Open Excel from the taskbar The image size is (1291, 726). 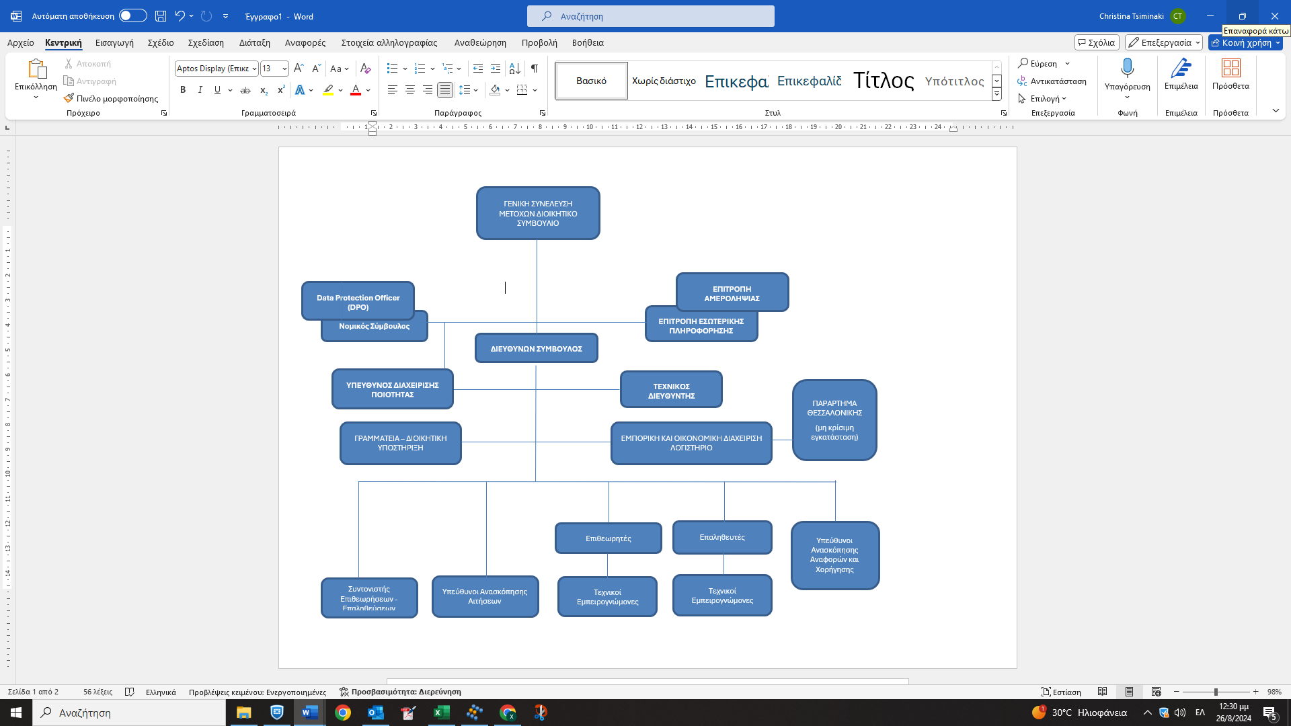[x=442, y=713]
